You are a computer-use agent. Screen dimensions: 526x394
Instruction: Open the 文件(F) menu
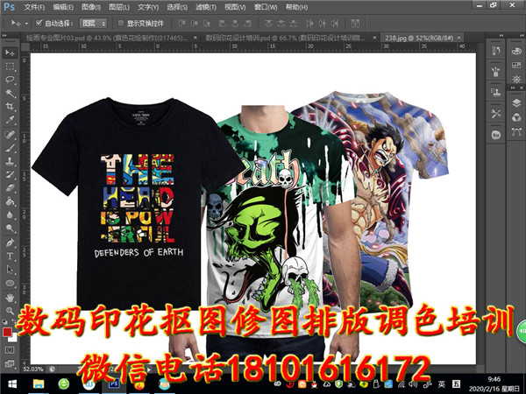34,7
